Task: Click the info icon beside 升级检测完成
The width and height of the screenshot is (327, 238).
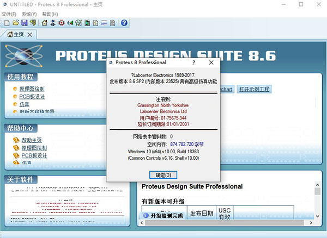Action: (x=146, y=216)
